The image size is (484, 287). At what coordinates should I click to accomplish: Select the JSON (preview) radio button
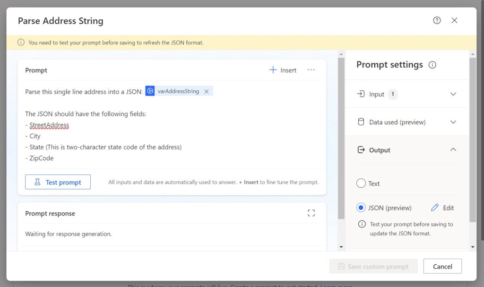(361, 208)
